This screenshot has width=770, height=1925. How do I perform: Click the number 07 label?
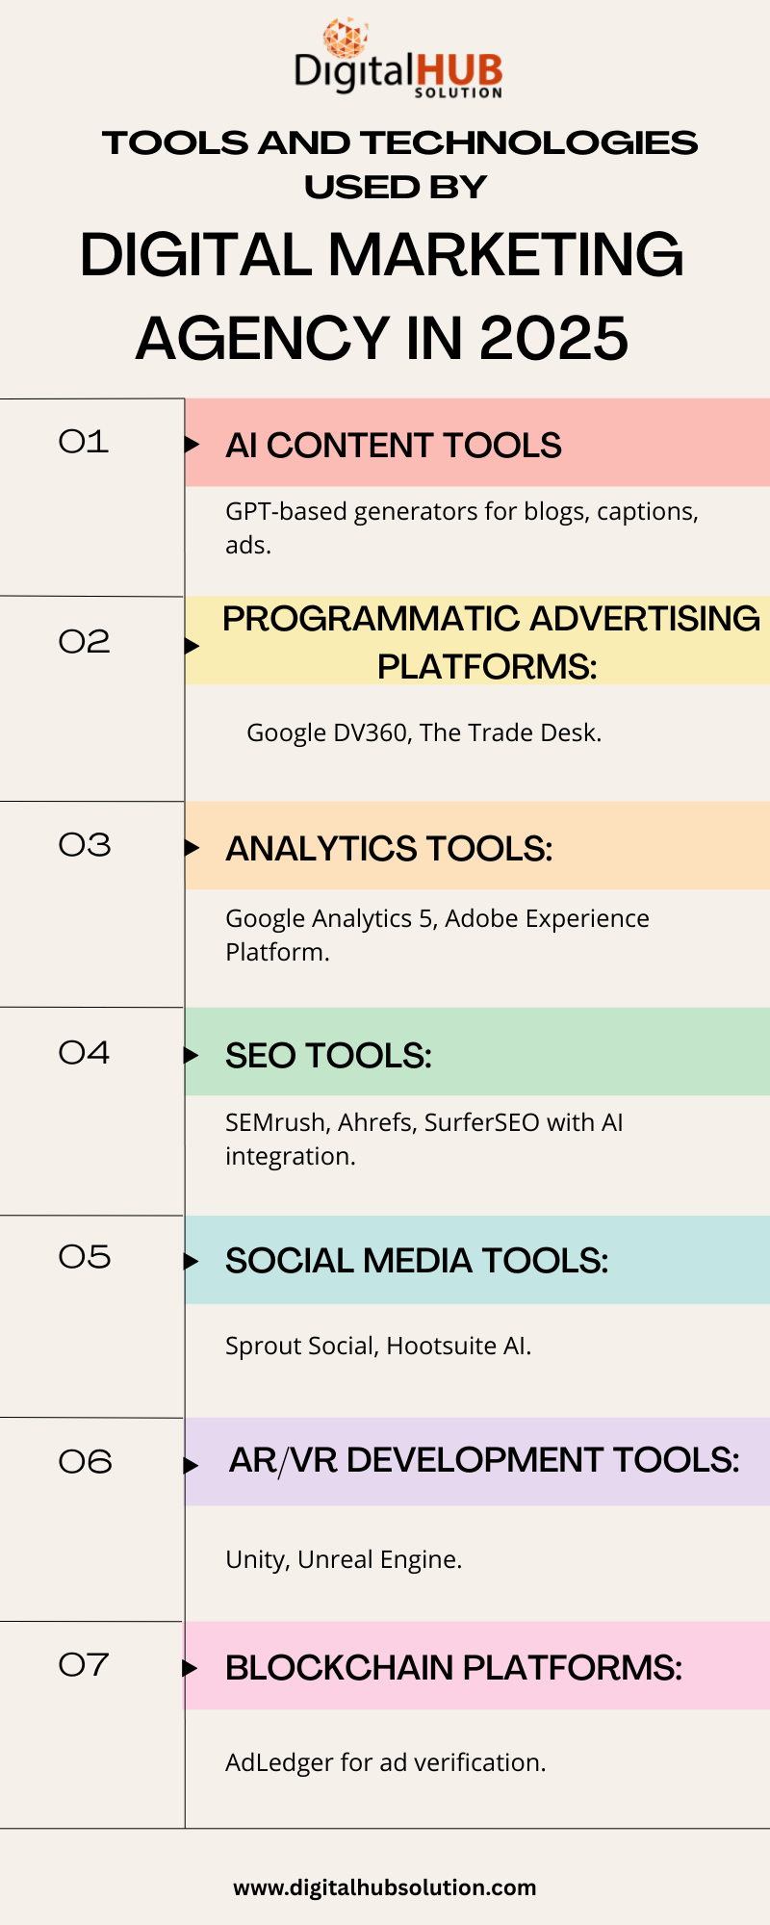pos(84,1664)
